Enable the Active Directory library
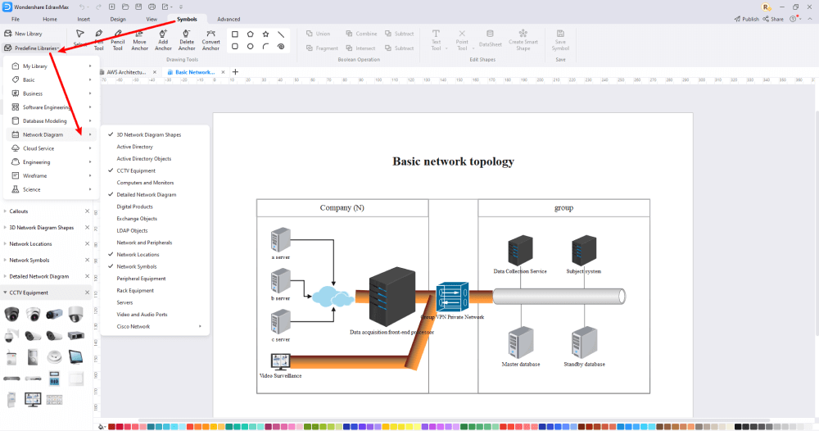 135,147
